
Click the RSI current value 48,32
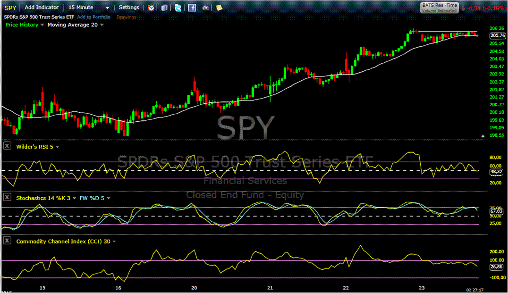click(496, 172)
